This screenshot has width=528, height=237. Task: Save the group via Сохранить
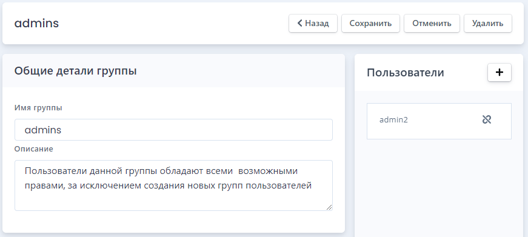point(370,23)
